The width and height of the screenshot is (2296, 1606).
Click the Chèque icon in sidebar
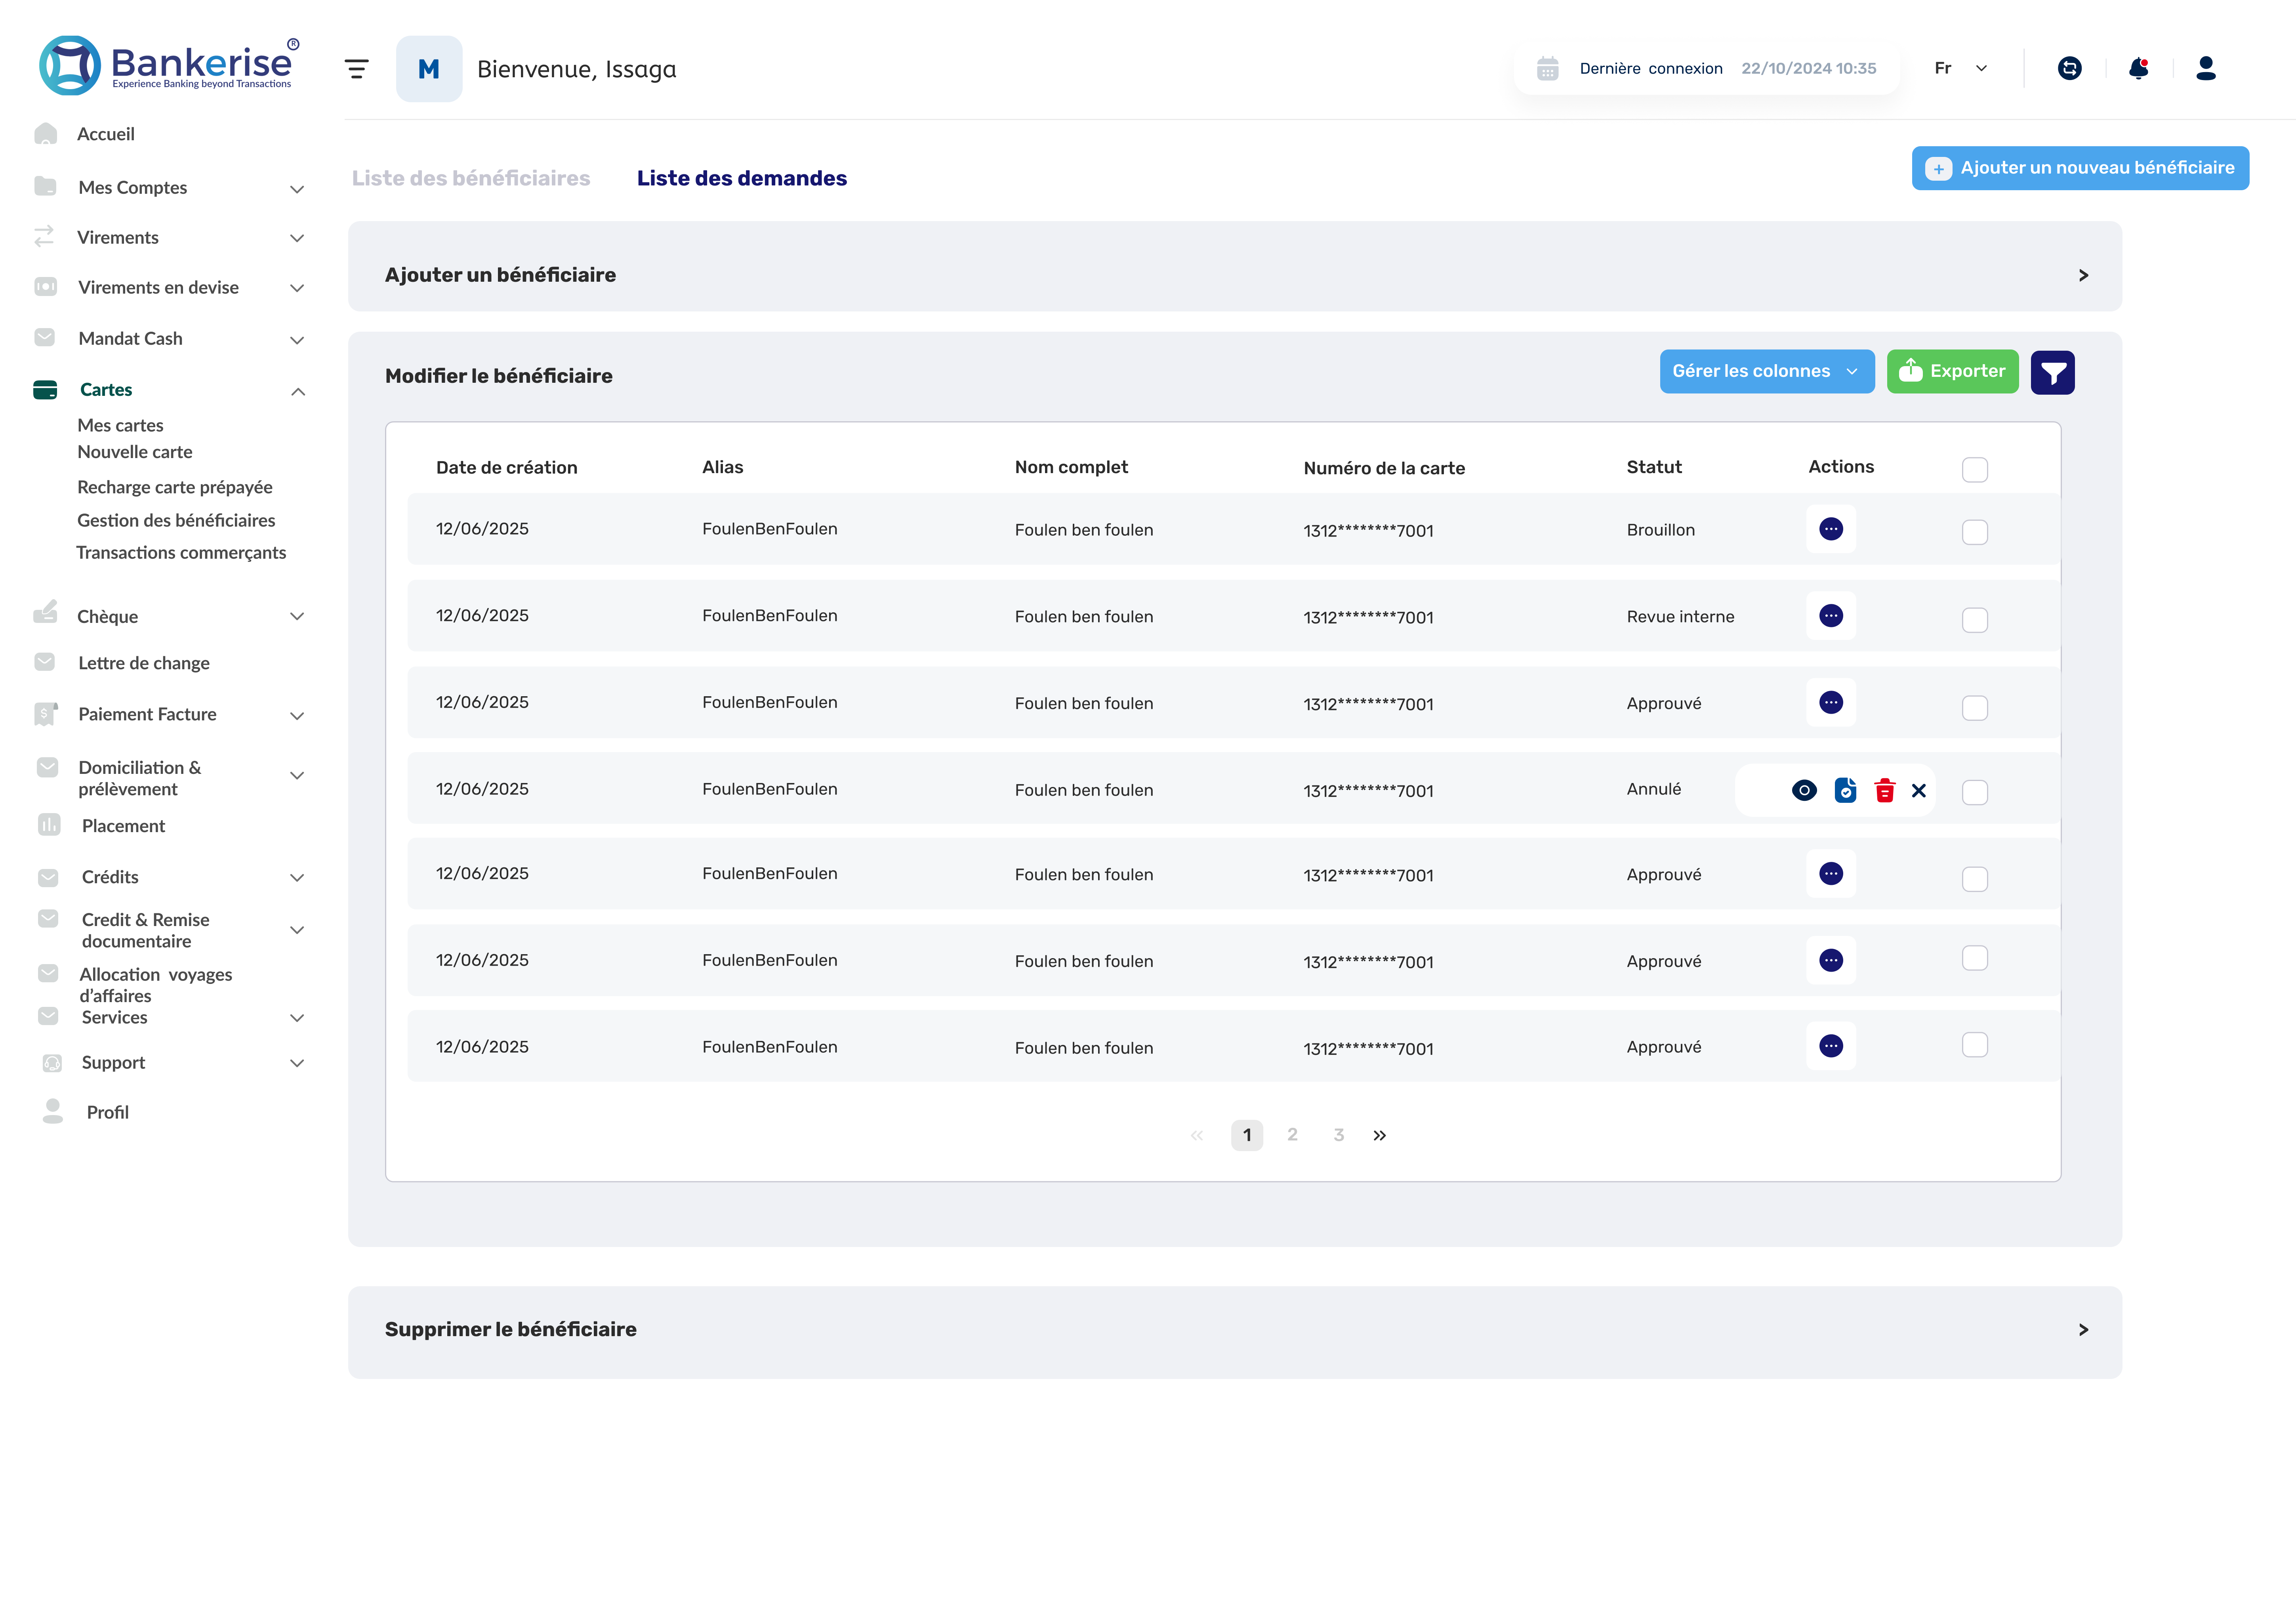[x=45, y=612]
